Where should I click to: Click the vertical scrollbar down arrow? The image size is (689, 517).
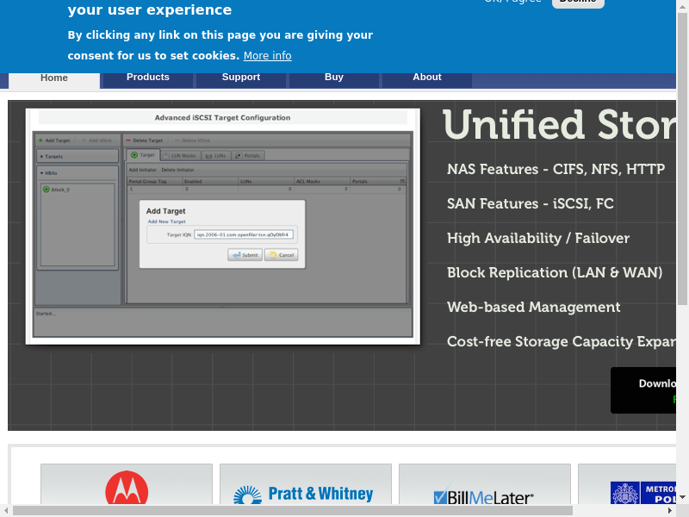[682, 497]
